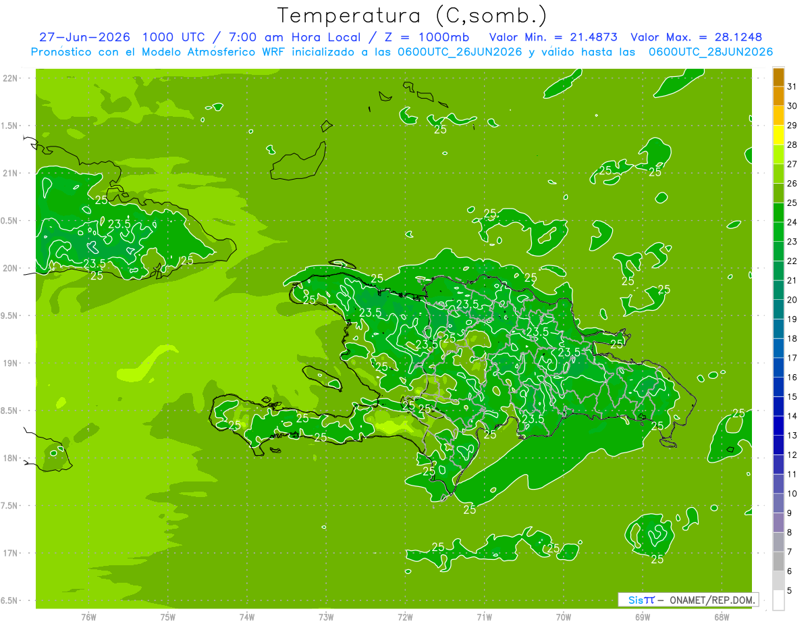This screenshot has width=810, height=626.
Task: Click the "75W" longitude label
Action: point(168,617)
